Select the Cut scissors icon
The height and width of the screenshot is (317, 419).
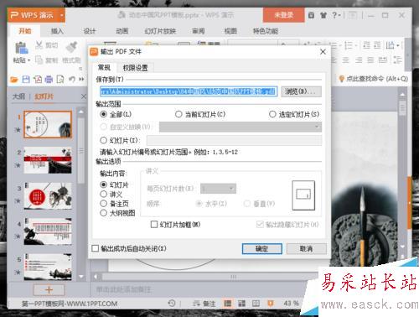point(39,45)
